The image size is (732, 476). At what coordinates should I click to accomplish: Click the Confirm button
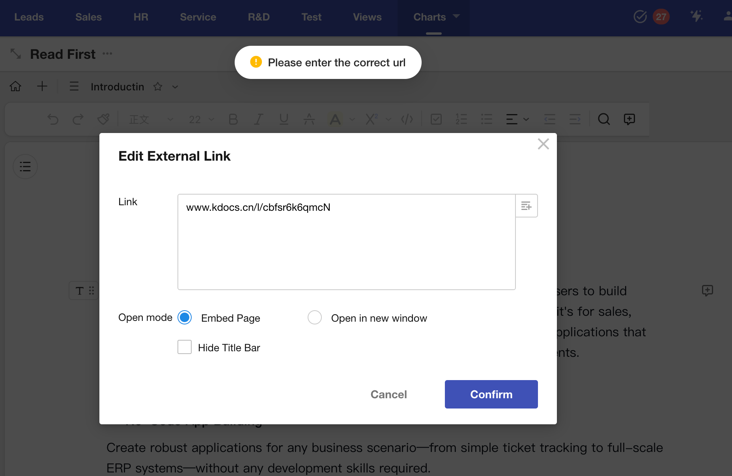point(491,394)
